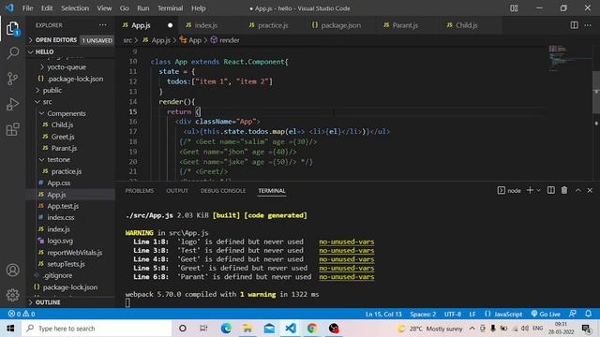The width and height of the screenshot is (600, 337).
Task: Click the first no-unused-vars link for 'logo'
Action: (347, 242)
